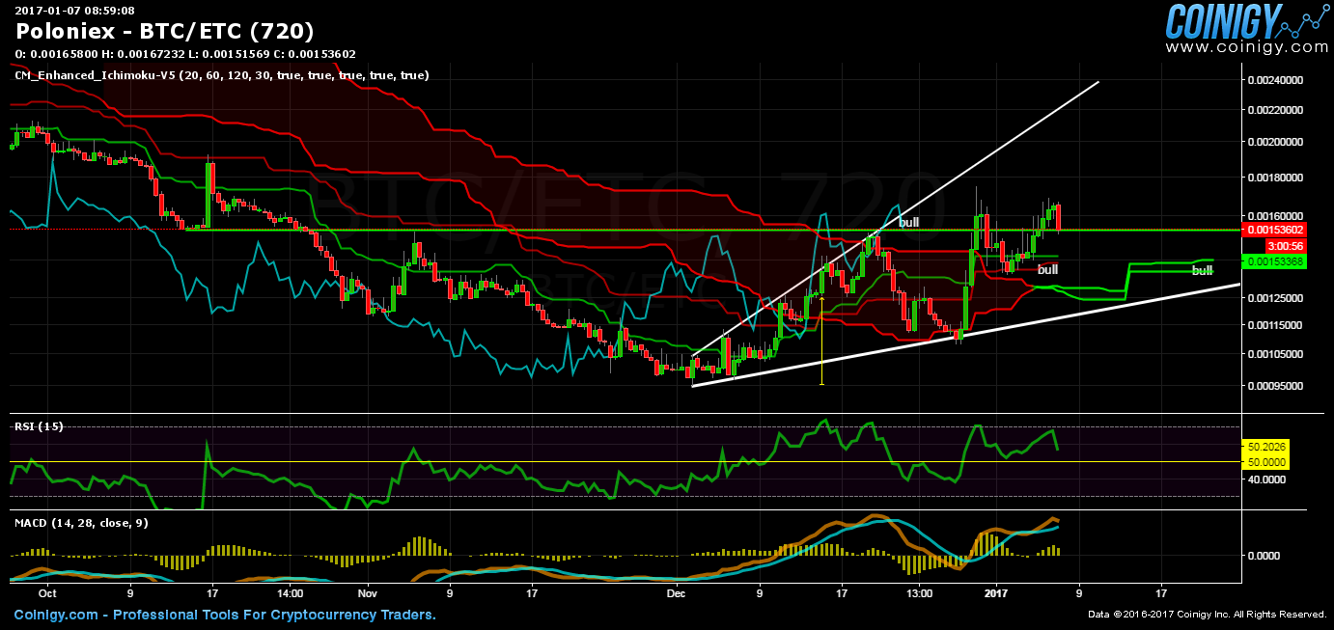Click the 0.00125000 price axis label
This screenshot has height=630, width=1334.
[x=1276, y=298]
